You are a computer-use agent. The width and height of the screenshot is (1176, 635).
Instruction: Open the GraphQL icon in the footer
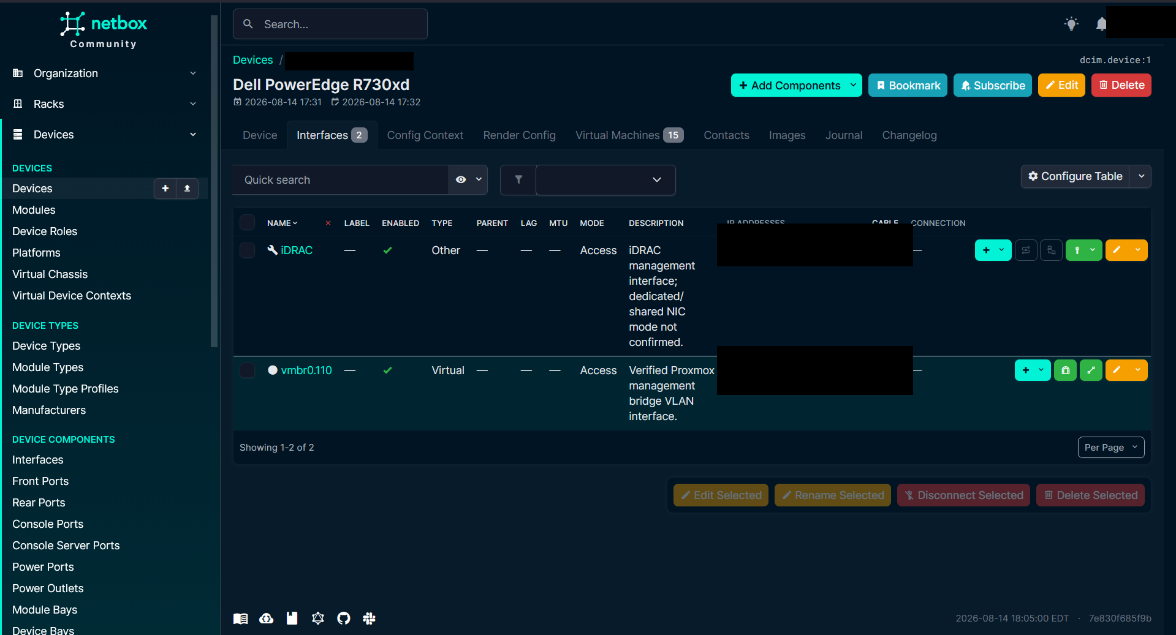click(x=318, y=618)
